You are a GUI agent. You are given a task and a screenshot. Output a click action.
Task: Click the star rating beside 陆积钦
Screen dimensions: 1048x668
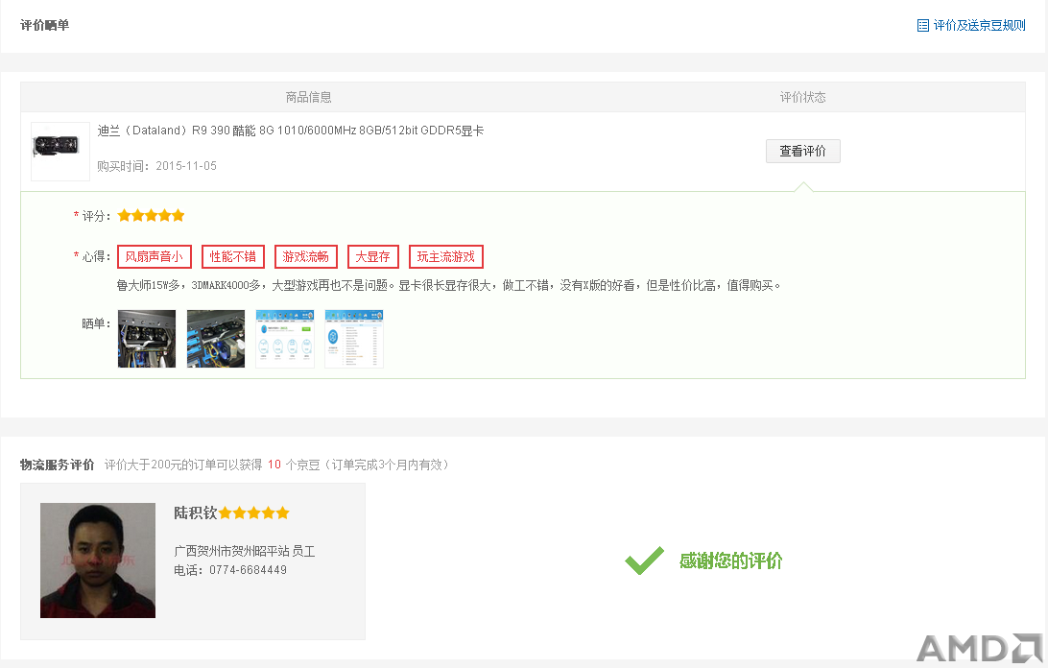pyautogui.click(x=254, y=513)
